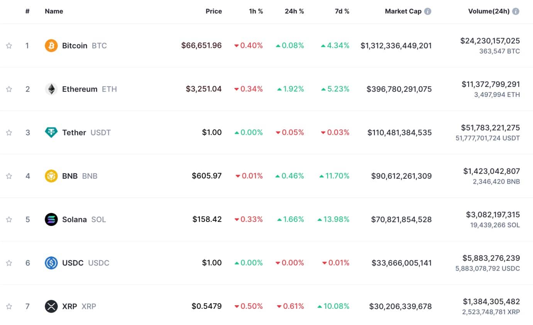Click the 19,439,266 SOL volume text

(495, 225)
